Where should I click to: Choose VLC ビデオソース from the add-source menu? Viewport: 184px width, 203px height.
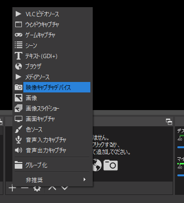tap(52, 14)
